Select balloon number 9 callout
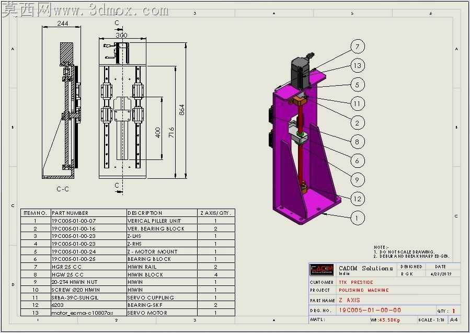 tap(357, 180)
